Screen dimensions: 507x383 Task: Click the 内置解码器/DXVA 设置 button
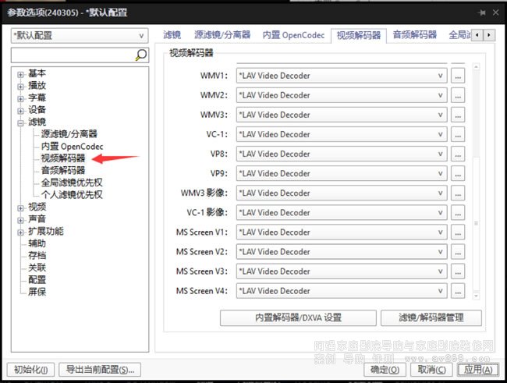[298, 317]
